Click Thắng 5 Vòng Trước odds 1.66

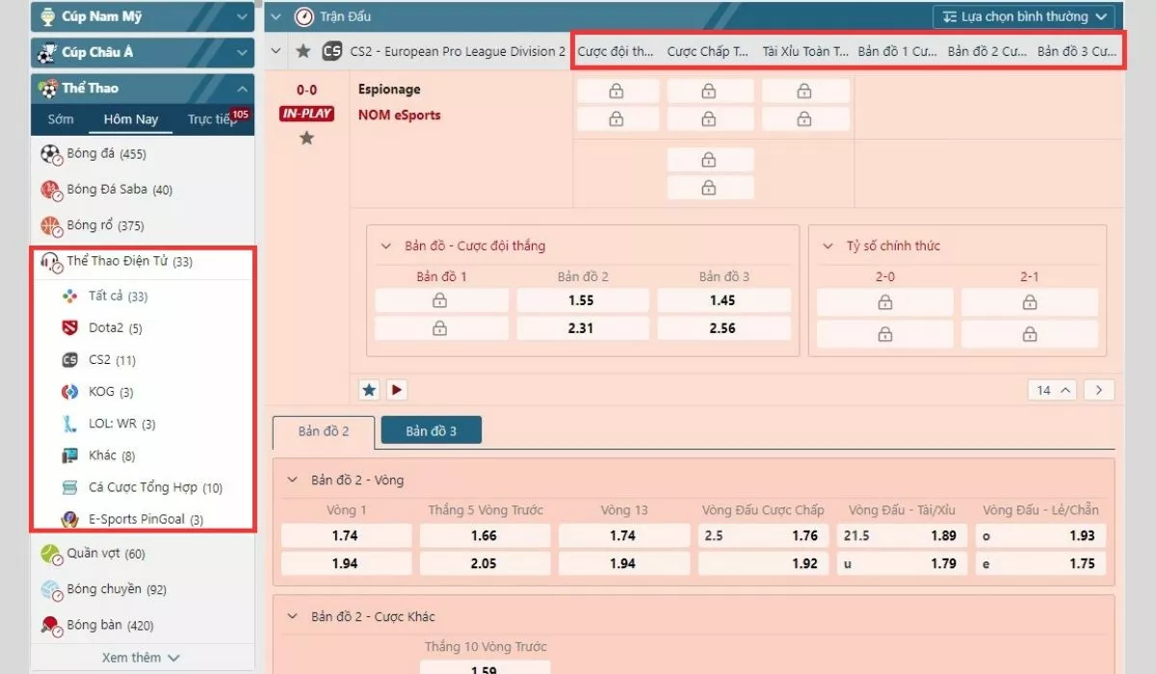(x=485, y=536)
